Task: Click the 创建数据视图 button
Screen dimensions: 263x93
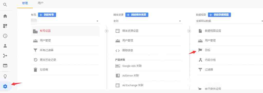Action: [219, 15]
